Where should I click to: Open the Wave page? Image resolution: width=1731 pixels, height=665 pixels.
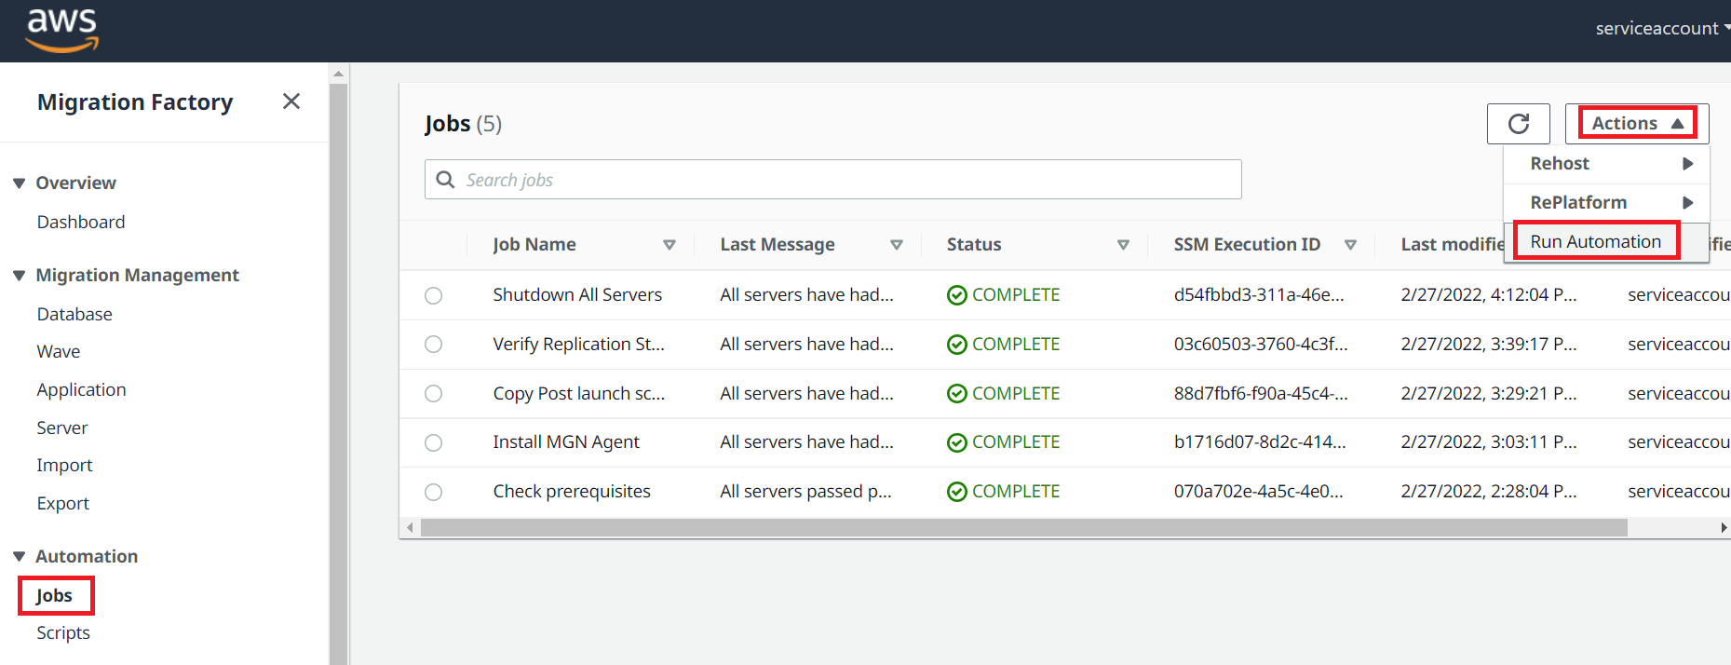59,351
